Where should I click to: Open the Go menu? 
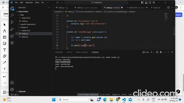click(43, 3)
